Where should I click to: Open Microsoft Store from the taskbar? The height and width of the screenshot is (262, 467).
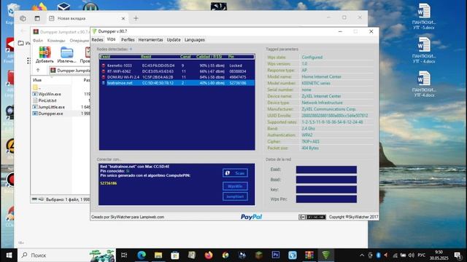click(175, 255)
